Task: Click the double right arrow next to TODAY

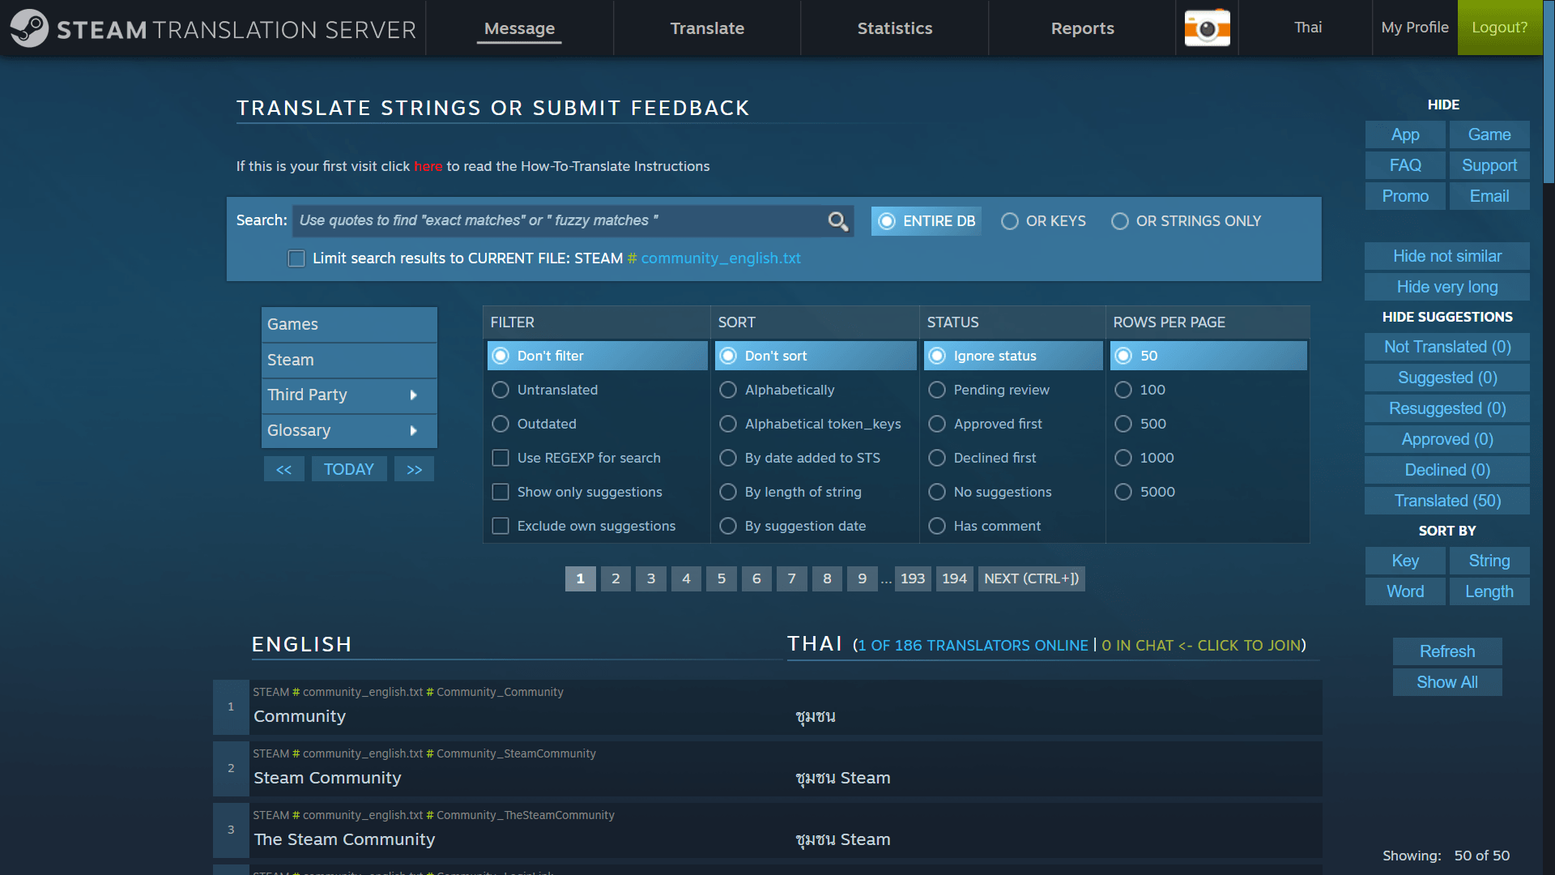Action: point(414,468)
